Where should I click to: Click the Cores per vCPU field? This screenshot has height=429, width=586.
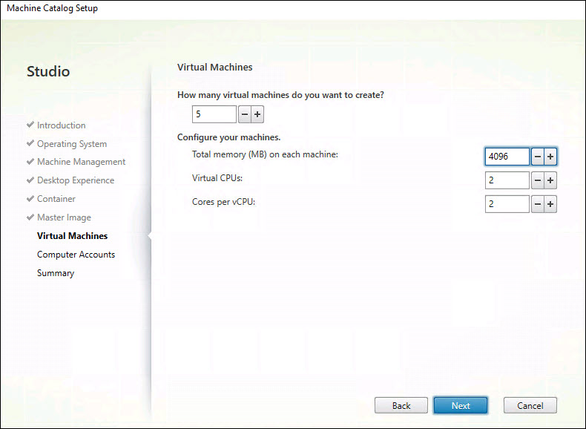click(x=507, y=204)
